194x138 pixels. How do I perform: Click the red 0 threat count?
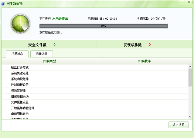[150, 45]
